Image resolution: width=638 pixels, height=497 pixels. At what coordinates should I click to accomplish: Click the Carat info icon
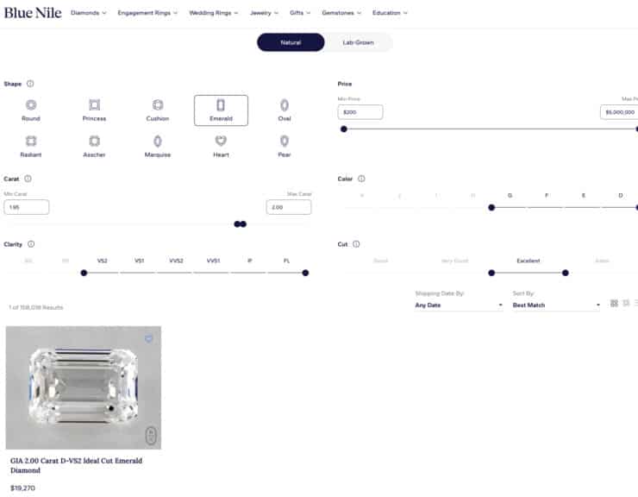(x=28, y=179)
